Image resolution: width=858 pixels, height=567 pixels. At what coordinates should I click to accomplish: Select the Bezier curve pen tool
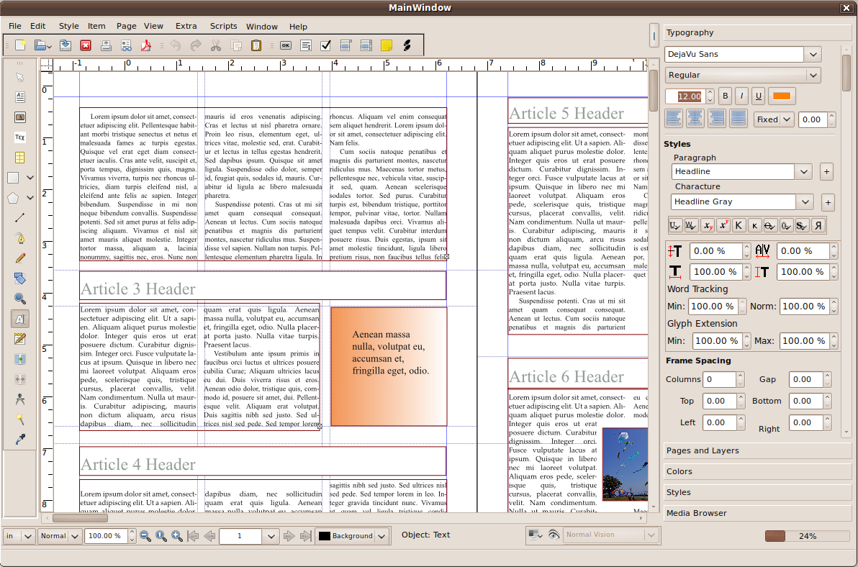[x=20, y=238]
